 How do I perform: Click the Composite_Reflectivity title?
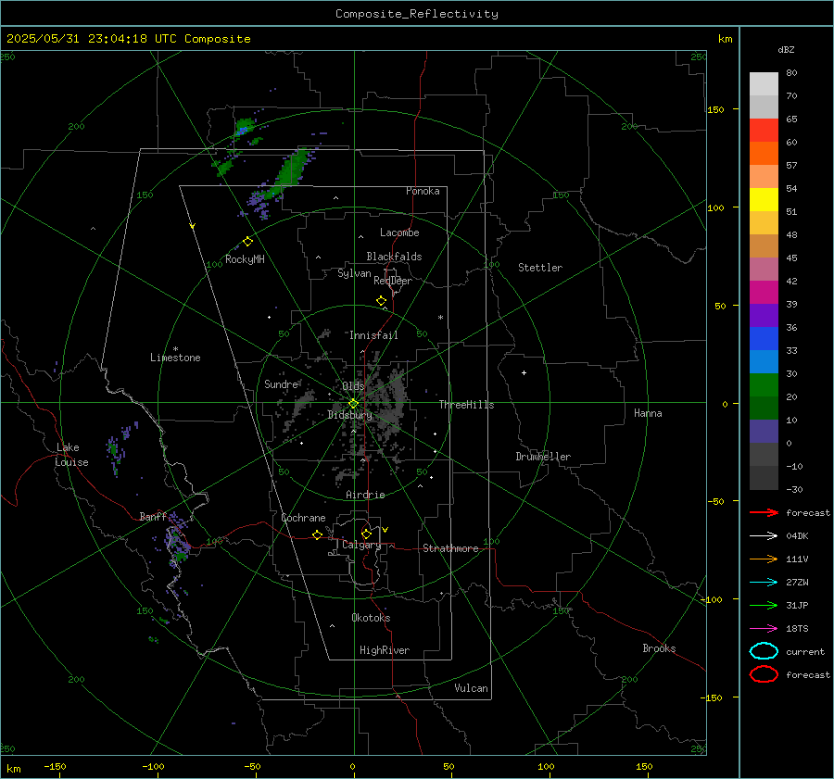[x=417, y=14]
